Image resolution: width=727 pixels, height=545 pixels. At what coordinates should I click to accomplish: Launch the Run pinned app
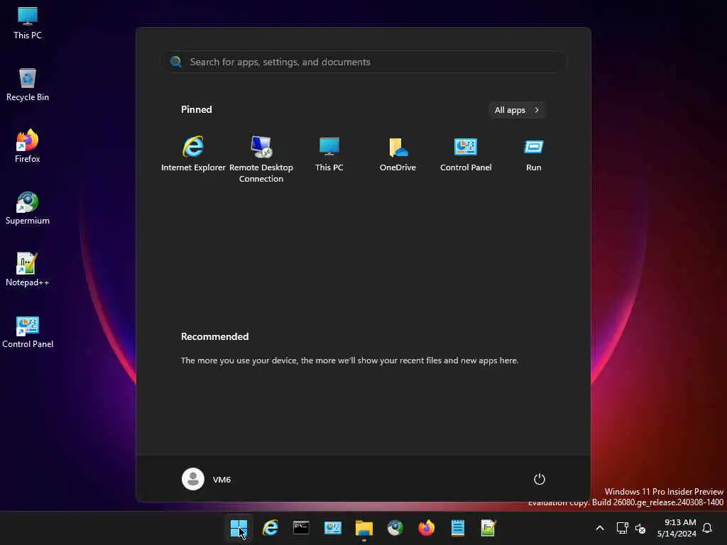point(534,154)
